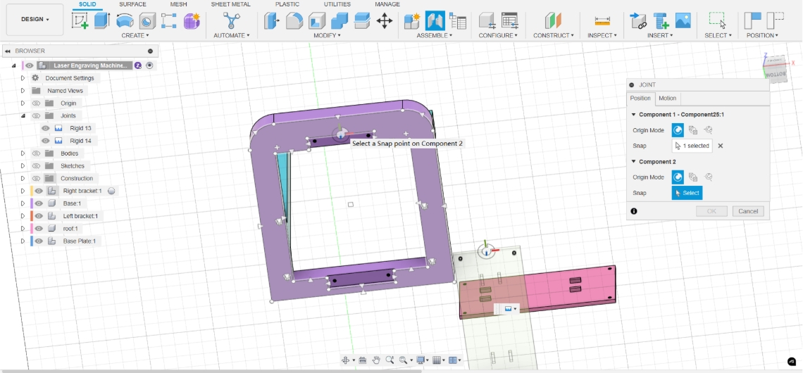The width and height of the screenshot is (803, 373).
Task: Click the Rectangular Pattern icon in Create
Action: point(169,20)
